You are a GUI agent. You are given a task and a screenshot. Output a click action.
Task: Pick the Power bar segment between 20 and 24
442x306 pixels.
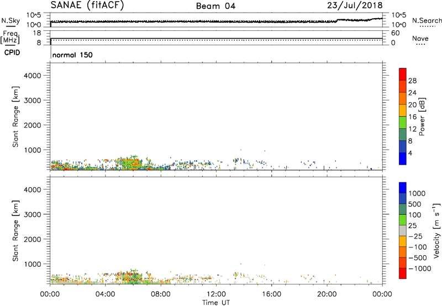pyautogui.click(x=403, y=98)
